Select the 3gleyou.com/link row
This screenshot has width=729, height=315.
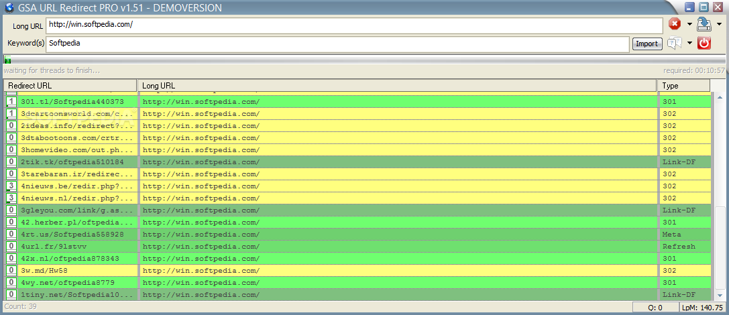click(x=358, y=210)
